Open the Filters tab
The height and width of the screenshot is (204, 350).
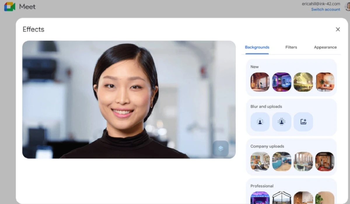click(x=291, y=47)
